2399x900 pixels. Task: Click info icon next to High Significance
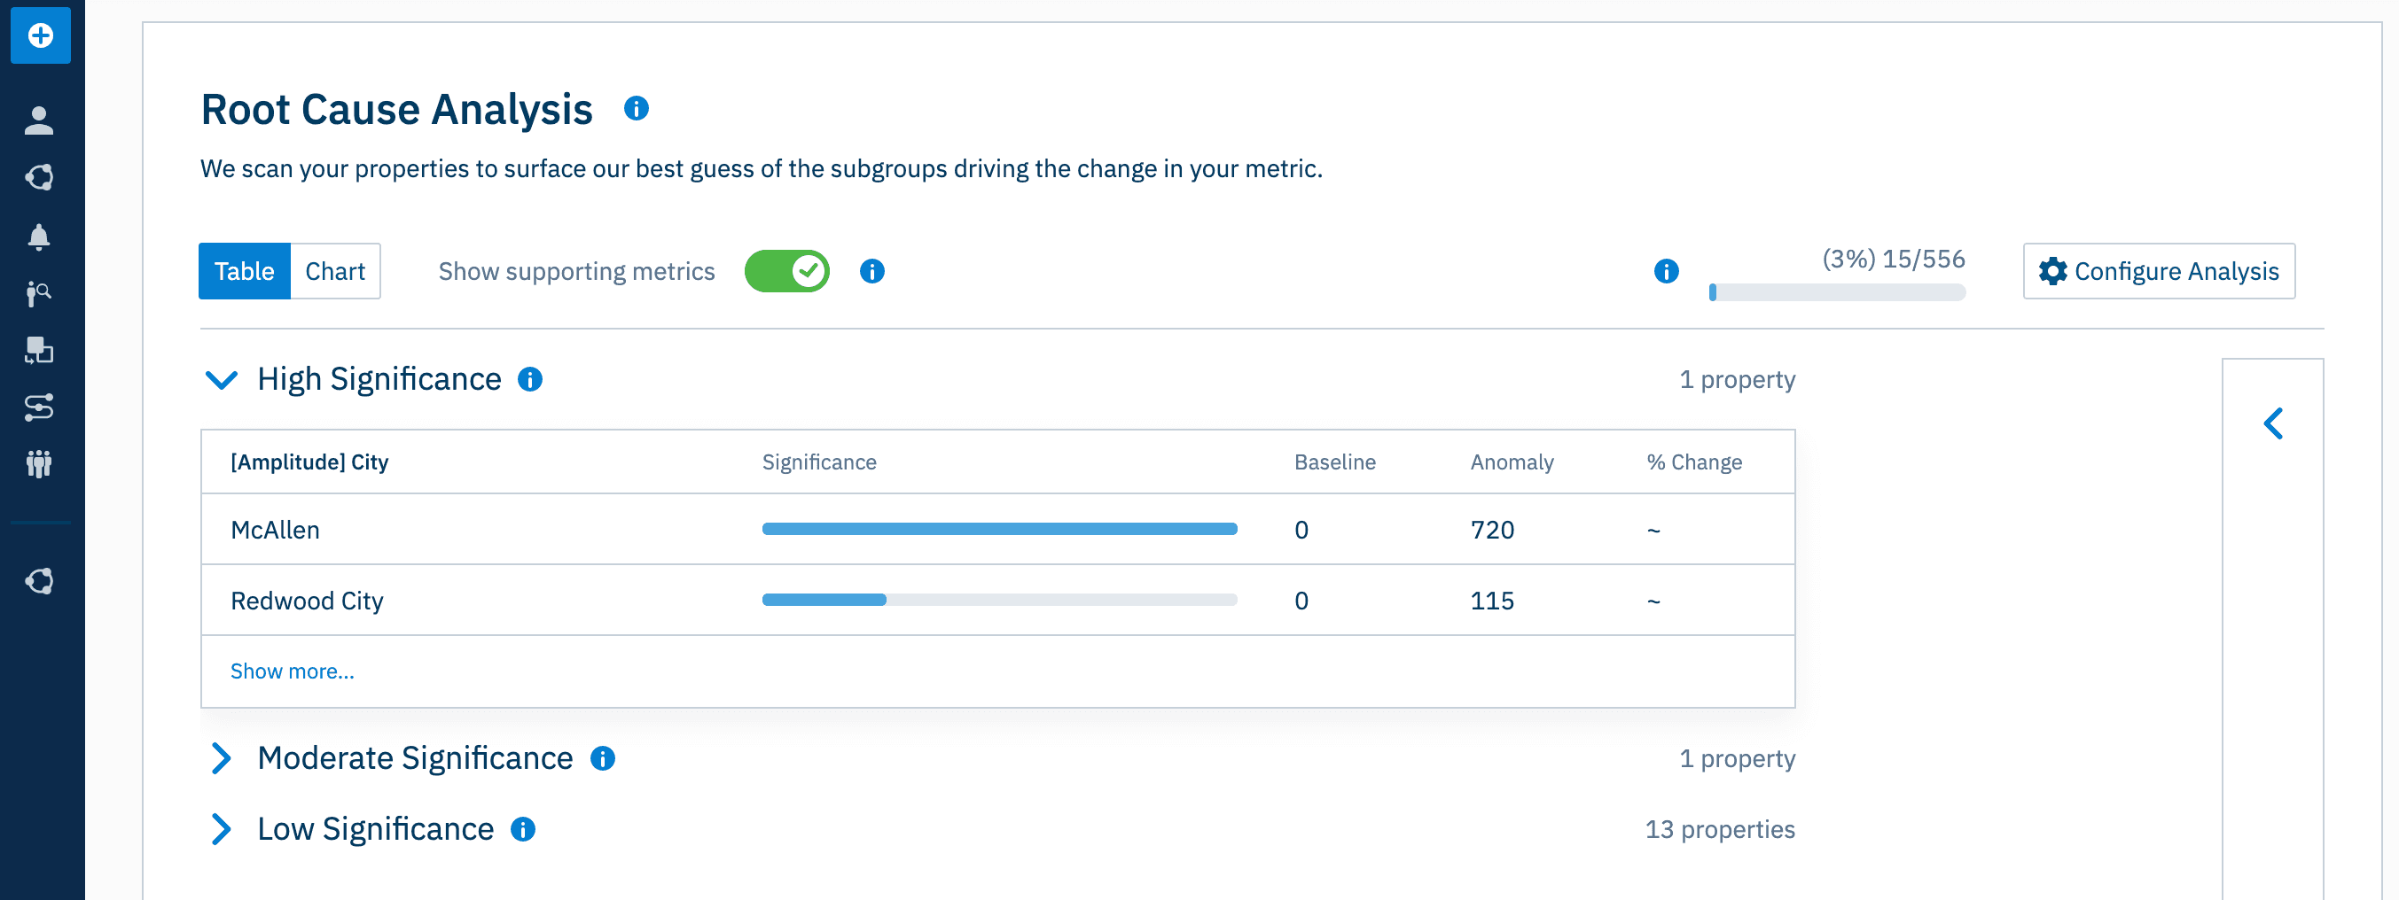tap(530, 380)
